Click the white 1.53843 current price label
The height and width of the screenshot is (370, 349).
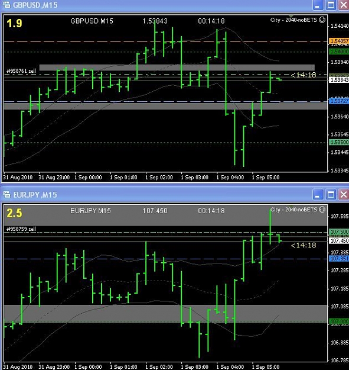[x=339, y=80]
